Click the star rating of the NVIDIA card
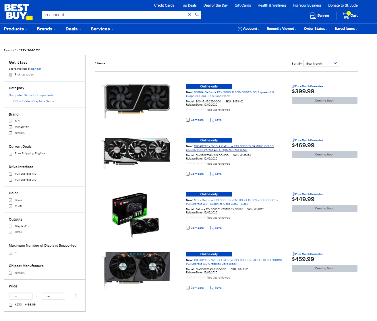 point(196,110)
